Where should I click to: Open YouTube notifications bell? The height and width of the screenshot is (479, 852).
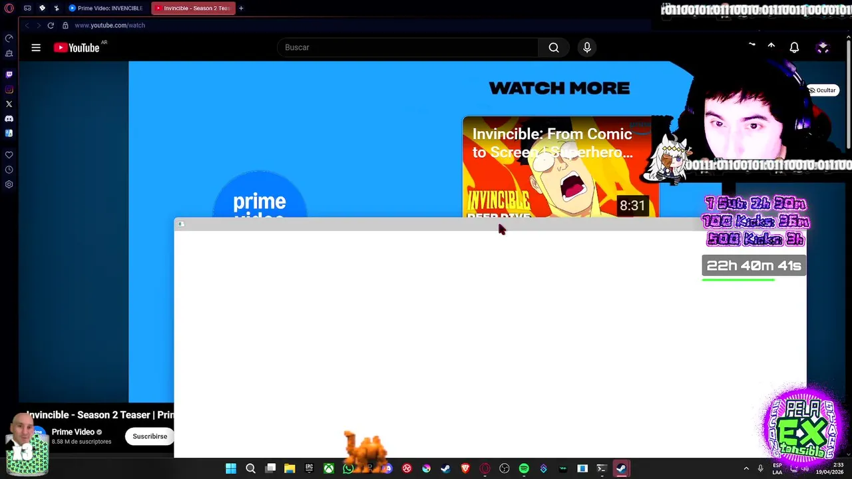point(794,47)
